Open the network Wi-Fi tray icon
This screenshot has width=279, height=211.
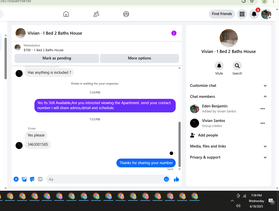click(245, 196)
